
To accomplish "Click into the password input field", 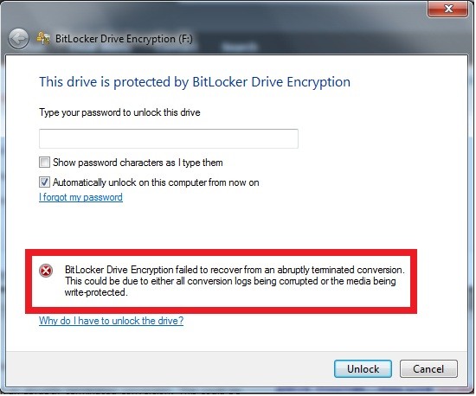I will (169, 138).
